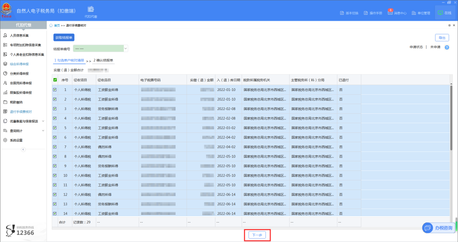
Task: Switch to step 2 确认结报单 tab
Action: pos(103,60)
